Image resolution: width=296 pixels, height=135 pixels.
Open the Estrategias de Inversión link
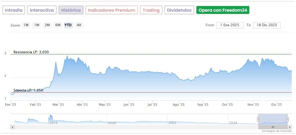point(277,131)
